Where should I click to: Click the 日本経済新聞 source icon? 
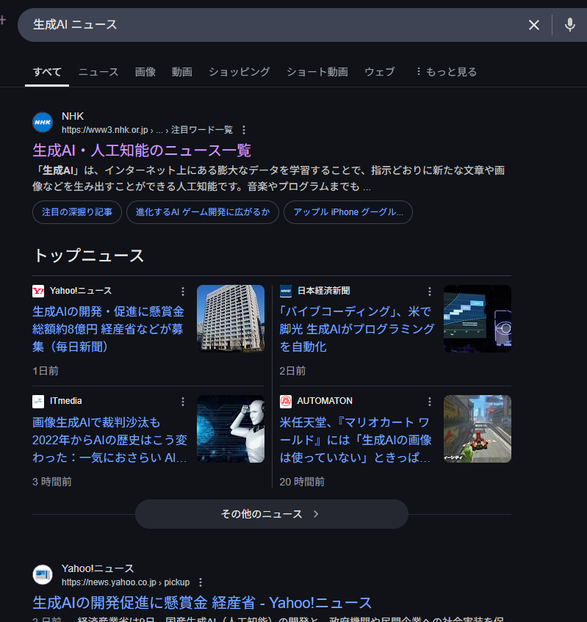pyautogui.click(x=285, y=291)
